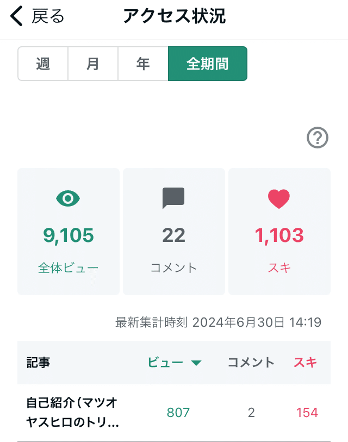Click the heart icon above スキ count
Image resolution: width=348 pixels, height=442 pixels.
pyautogui.click(x=279, y=198)
